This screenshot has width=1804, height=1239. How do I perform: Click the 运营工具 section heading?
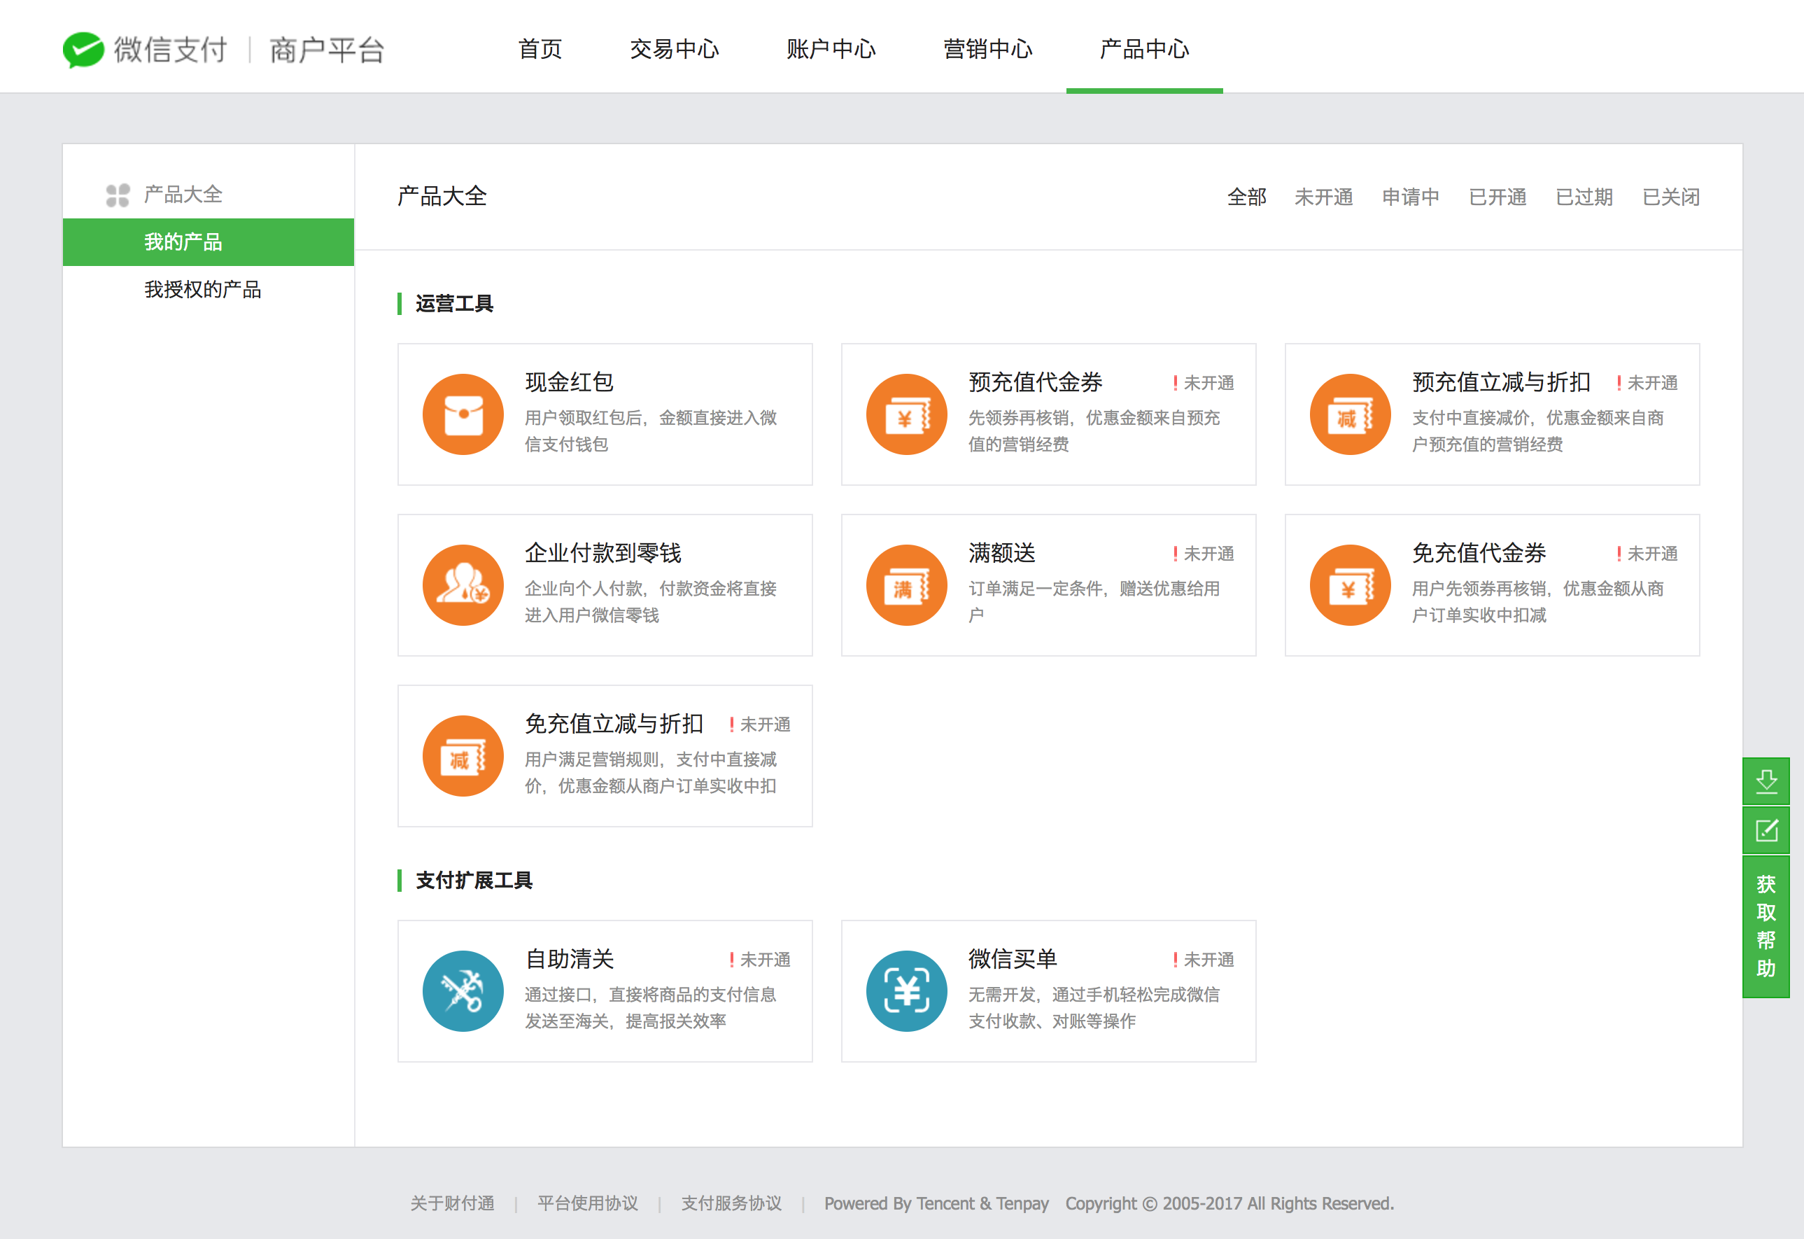454,304
